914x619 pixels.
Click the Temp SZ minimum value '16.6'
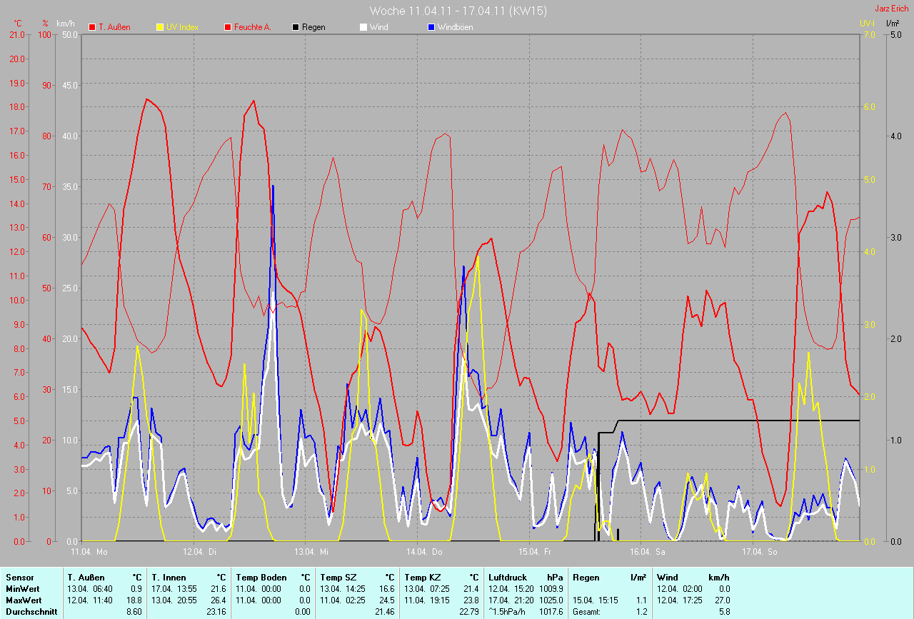[x=387, y=589]
